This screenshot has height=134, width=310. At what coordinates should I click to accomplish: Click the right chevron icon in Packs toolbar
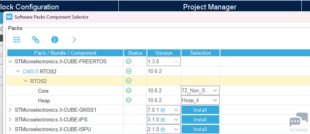point(74,40)
